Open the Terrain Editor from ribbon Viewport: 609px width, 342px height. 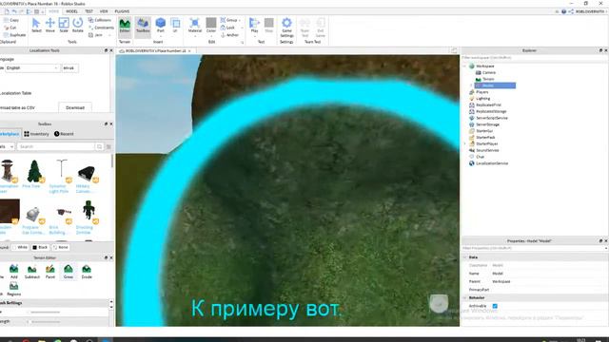(125, 27)
